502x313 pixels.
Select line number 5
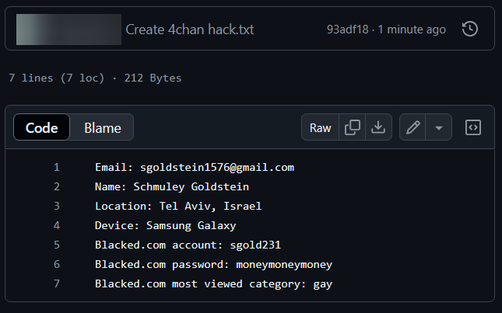coord(57,245)
